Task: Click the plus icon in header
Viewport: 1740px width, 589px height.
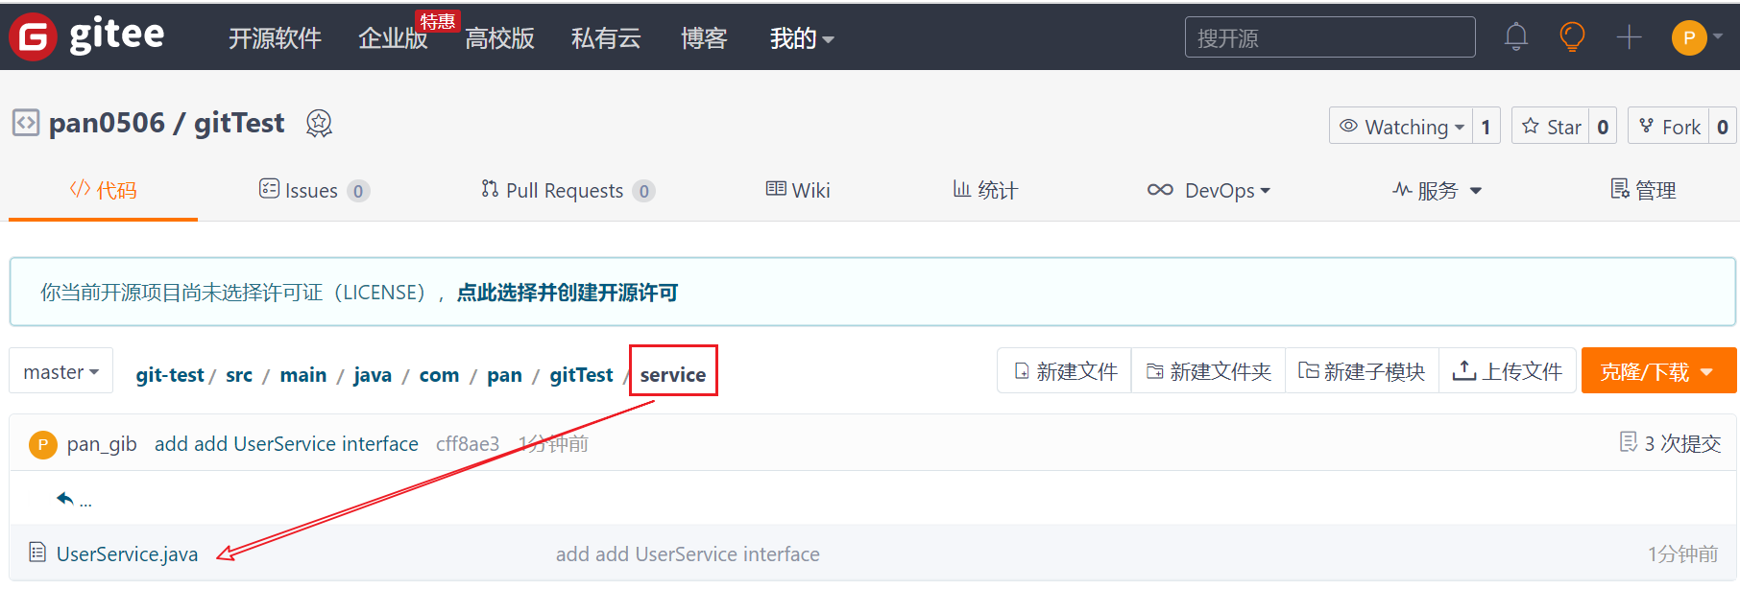Action: pos(1629,37)
